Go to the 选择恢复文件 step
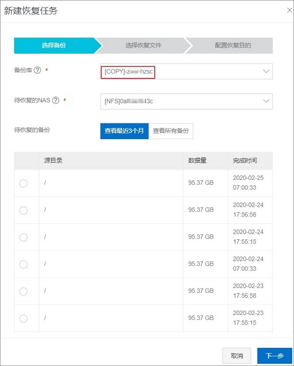Screen dimensions: 294x366 143,45
